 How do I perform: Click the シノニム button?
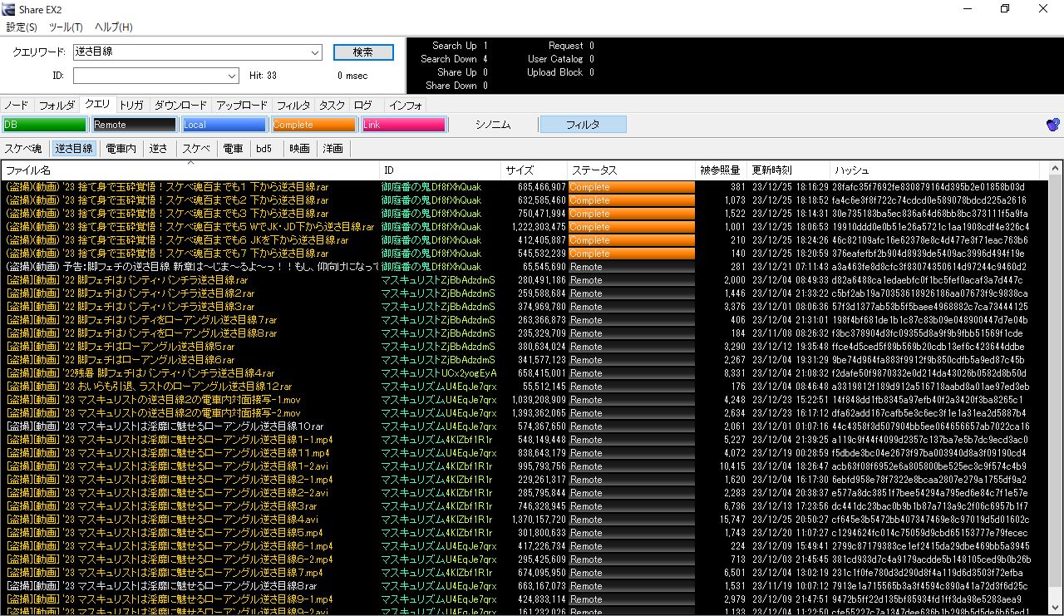(493, 125)
